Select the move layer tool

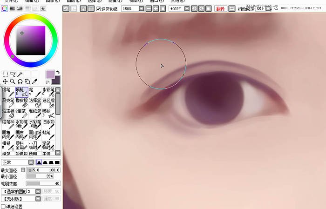5,81
